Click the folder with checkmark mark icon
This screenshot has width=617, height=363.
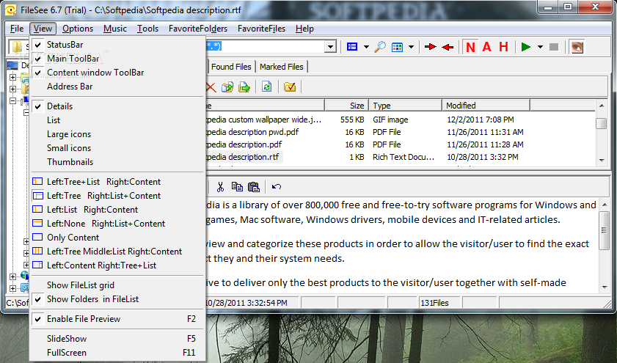point(290,87)
